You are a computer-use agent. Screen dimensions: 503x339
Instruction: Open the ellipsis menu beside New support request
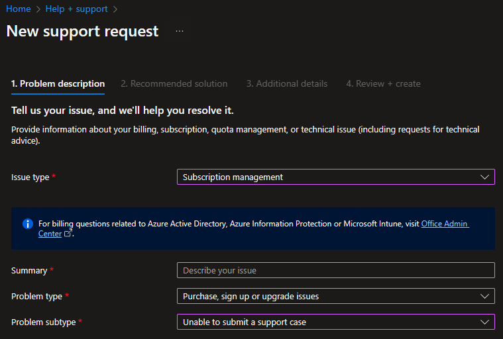coord(180,31)
